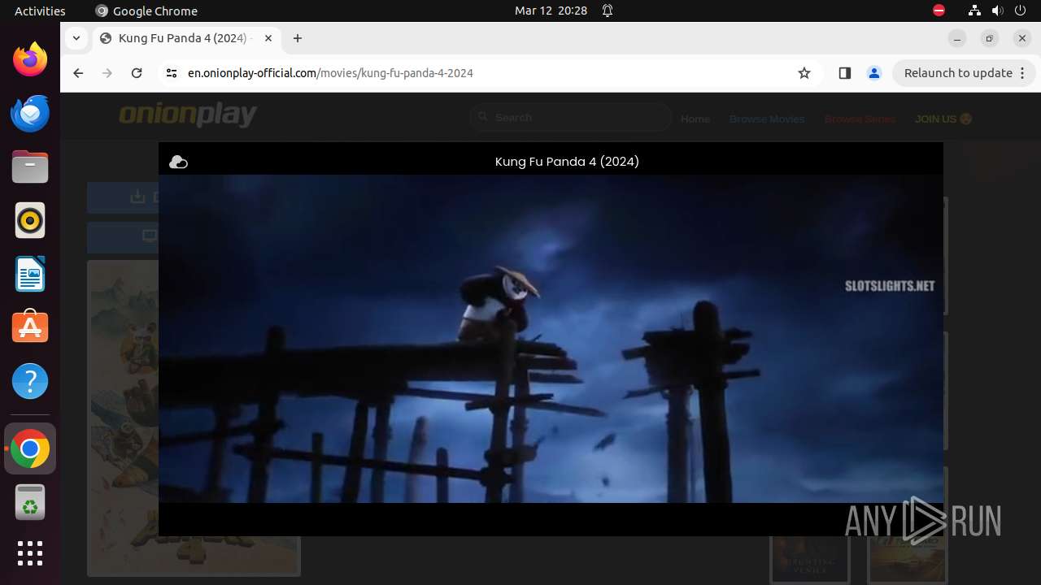The height and width of the screenshot is (585, 1041).
Task: View site information icon
Action: pyautogui.click(x=171, y=73)
